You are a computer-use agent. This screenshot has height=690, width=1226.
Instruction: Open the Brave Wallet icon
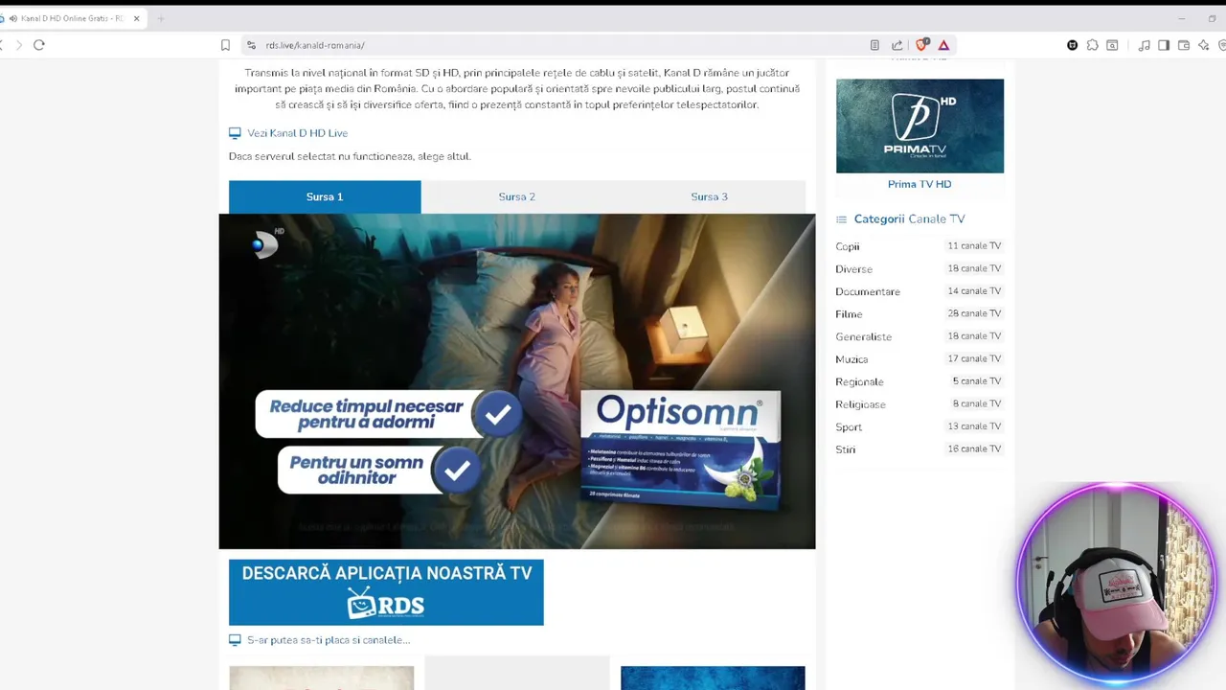(x=1184, y=45)
